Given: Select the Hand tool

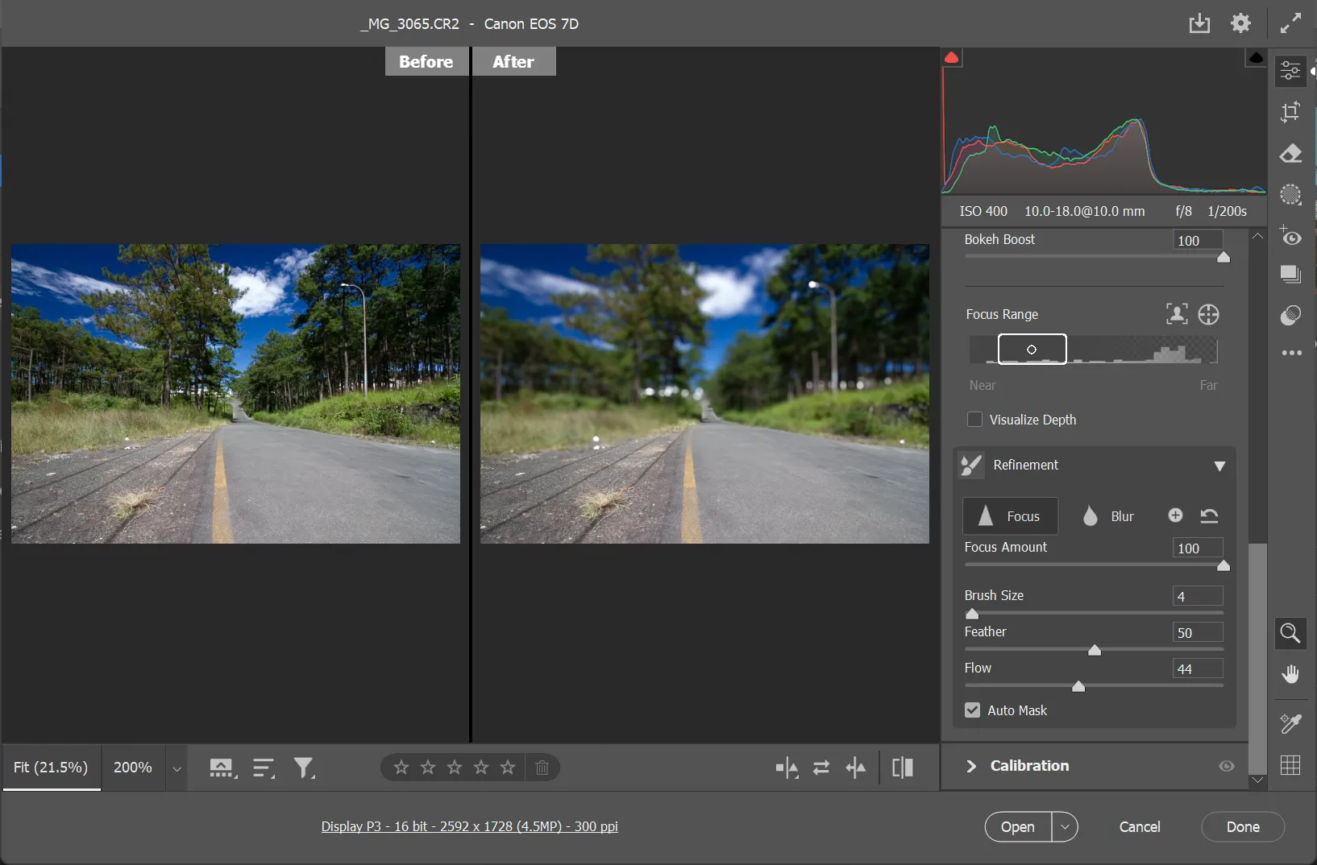Looking at the screenshot, I should tap(1291, 674).
